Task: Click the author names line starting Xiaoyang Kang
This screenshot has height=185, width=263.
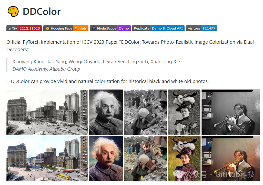Action: pyautogui.click(x=96, y=62)
